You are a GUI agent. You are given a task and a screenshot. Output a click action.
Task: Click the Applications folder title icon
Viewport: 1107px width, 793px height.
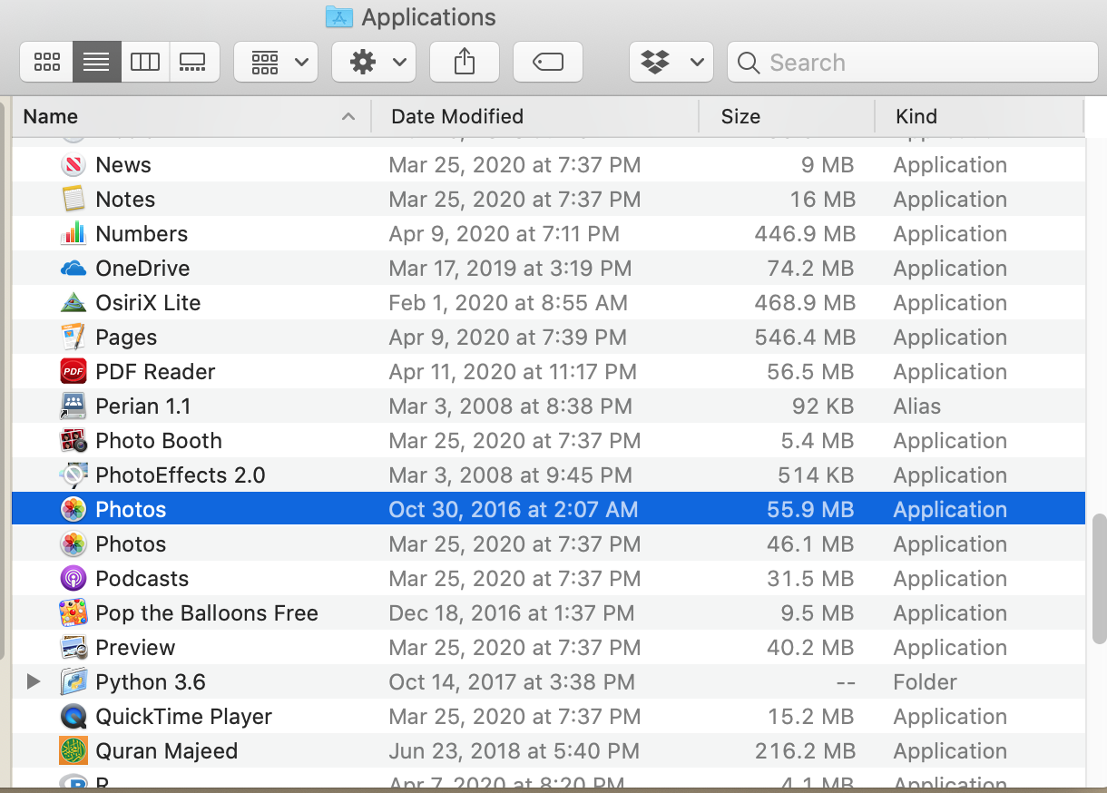tap(339, 16)
